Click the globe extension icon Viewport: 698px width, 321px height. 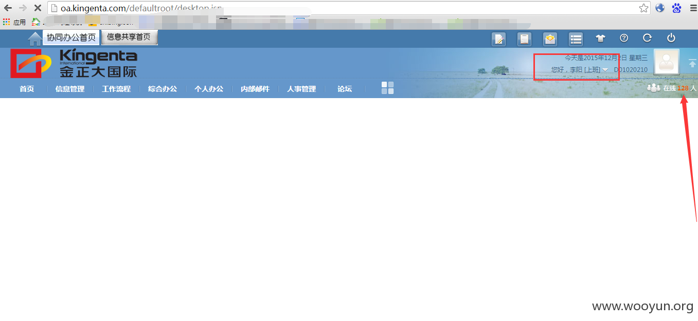pyautogui.click(x=660, y=8)
